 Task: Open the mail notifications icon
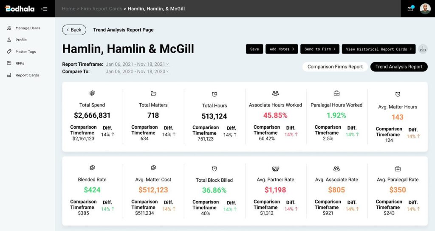pos(410,8)
